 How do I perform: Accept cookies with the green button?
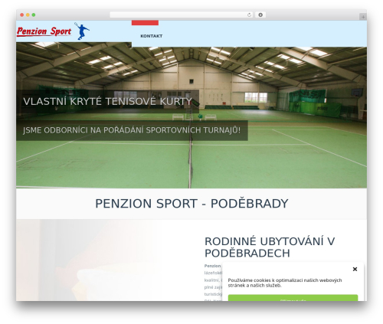tap(293, 298)
